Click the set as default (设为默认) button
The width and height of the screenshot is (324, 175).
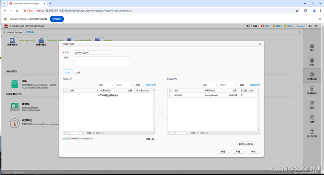click(57, 19)
